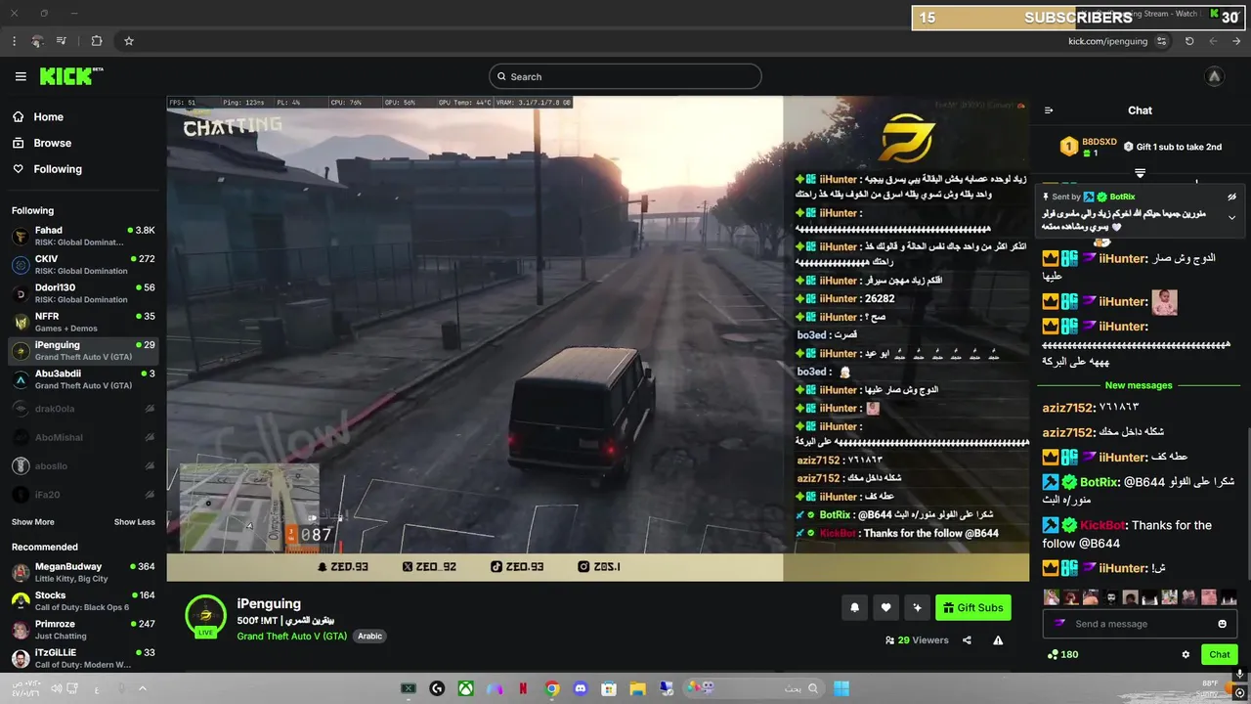Image resolution: width=1251 pixels, height=704 pixels.
Task: Open the browser three-dot menu
Action: coord(14,41)
